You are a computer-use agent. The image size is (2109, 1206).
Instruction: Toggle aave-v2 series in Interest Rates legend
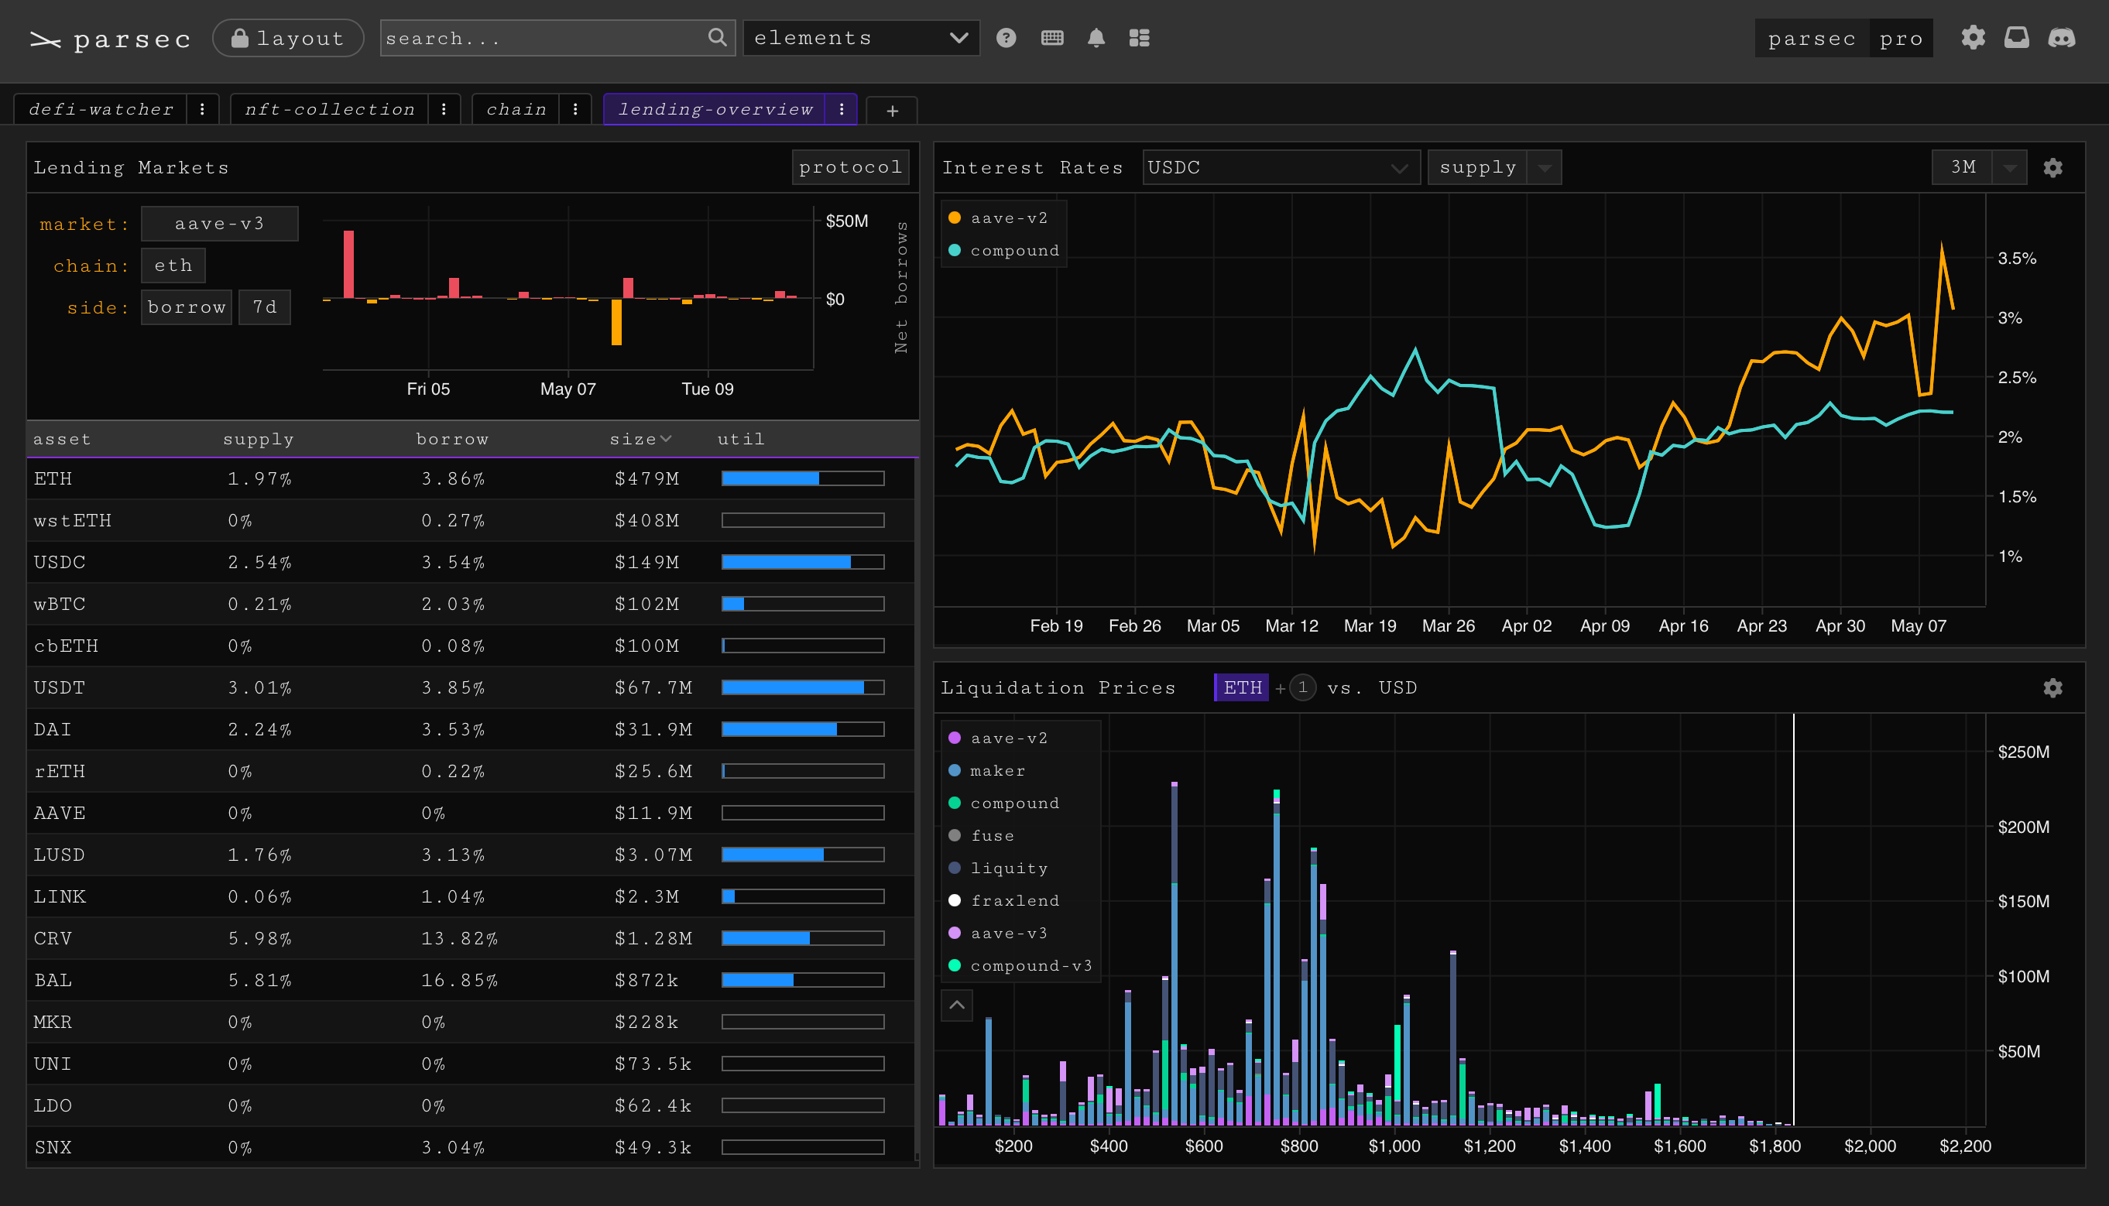(999, 218)
